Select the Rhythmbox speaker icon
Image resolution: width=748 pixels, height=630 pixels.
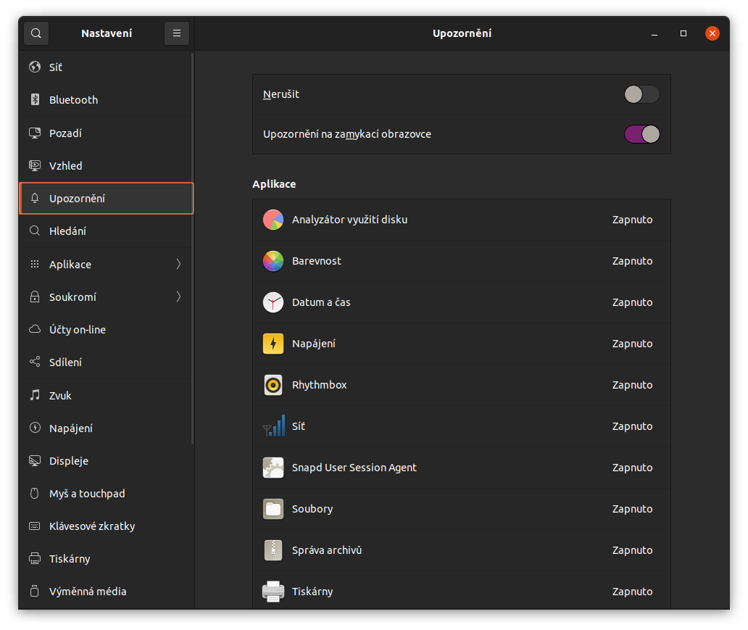coord(273,385)
